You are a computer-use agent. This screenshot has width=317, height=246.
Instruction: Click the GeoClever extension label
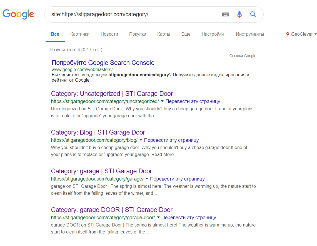pyautogui.click(x=302, y=34)
